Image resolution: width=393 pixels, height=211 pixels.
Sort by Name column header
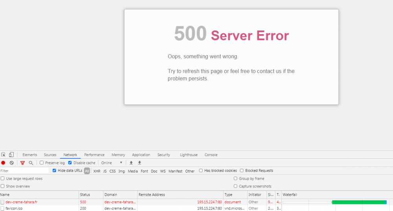point(39,195)
